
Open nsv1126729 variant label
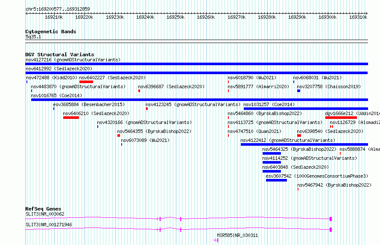[355, 122]
